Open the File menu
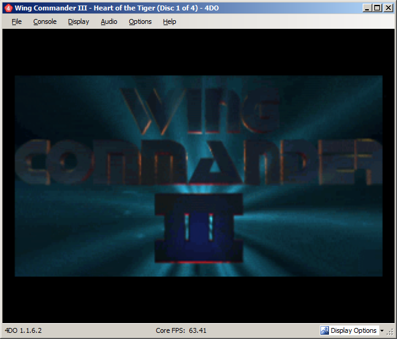 pos(17,21)
